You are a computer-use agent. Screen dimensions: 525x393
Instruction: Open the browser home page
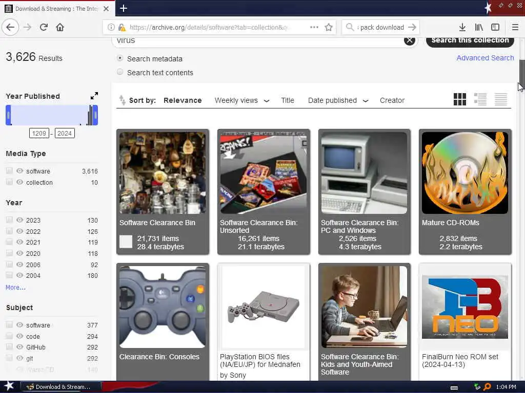pyautogui.click(x=60, y=27)
